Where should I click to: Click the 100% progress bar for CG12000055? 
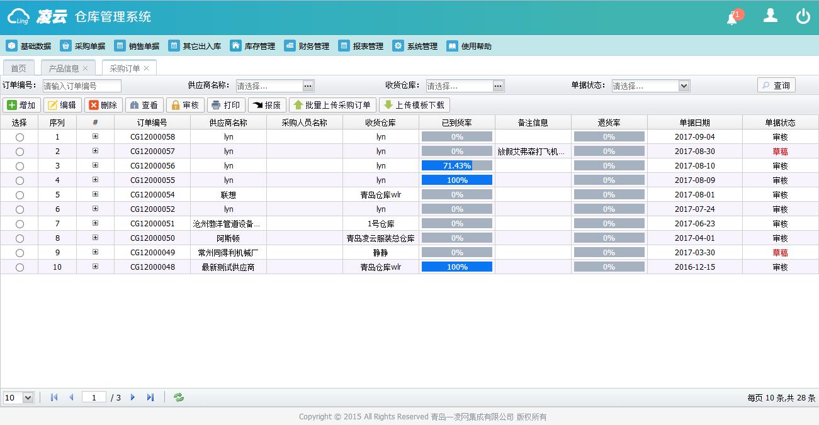click(456, 180)
